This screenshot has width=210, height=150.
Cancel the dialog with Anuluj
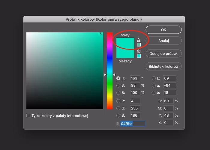163,40
